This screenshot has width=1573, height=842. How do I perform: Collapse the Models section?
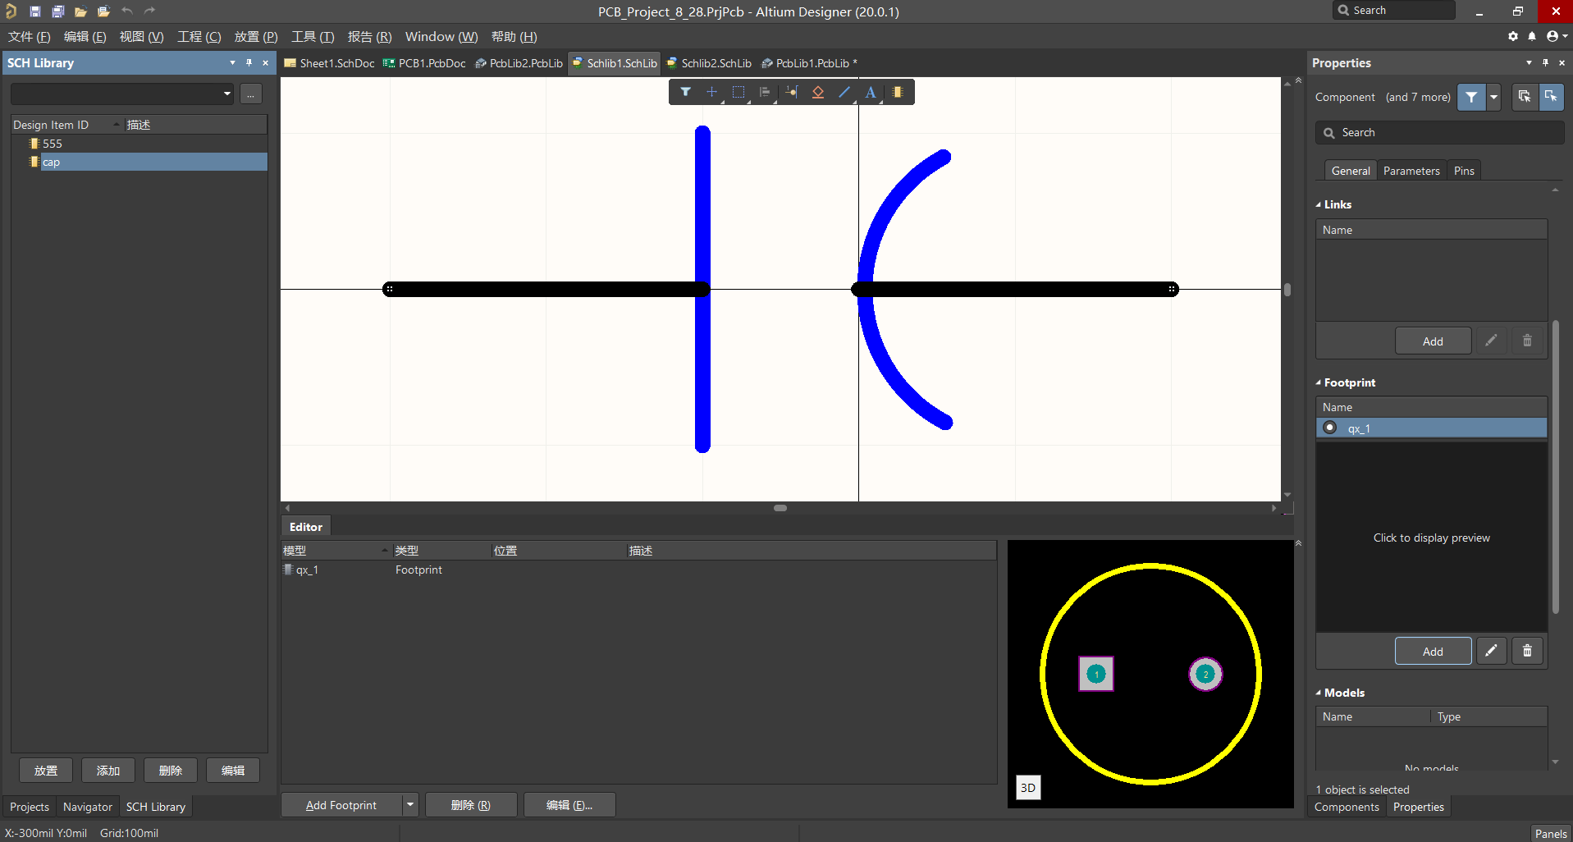tap(1319, 693)
